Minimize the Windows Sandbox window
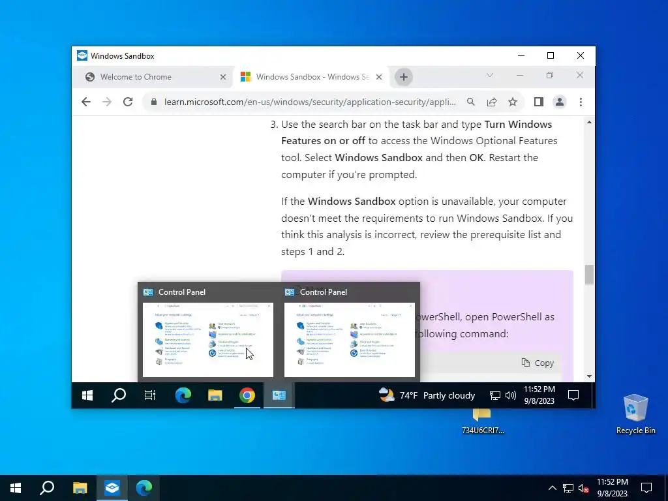 (521, 56)
